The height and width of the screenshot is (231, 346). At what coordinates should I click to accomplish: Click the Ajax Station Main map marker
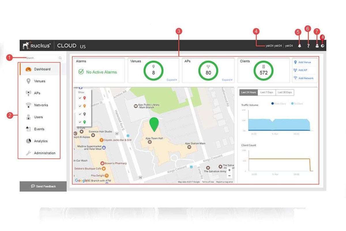tap(189, 147)
